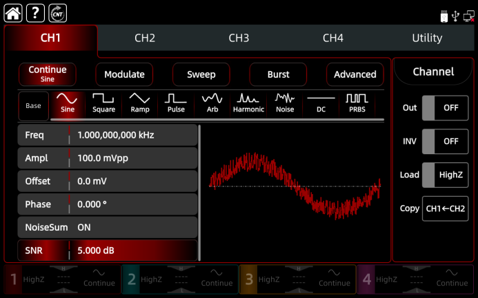Open the Help question mark icon

tap(35, 12)
